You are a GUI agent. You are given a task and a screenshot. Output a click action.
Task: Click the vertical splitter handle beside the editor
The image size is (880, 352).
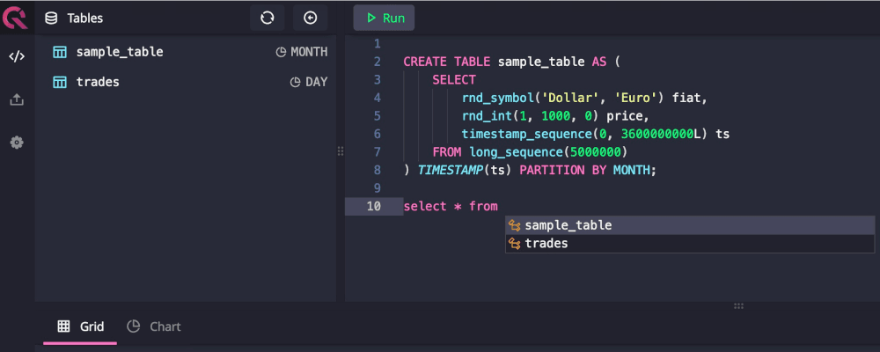tap(341, 151)
